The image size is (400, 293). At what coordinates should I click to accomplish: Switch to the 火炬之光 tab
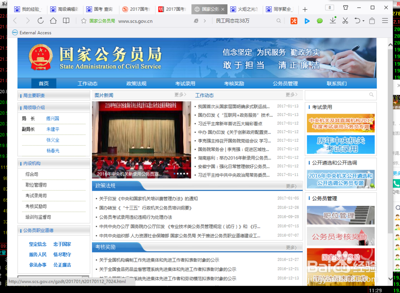click(244, 10)
